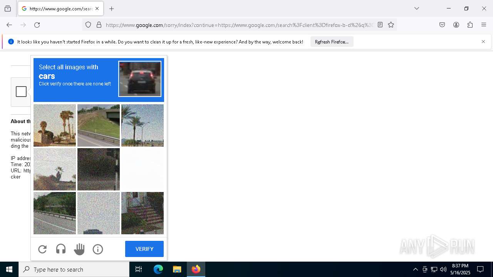The image size is (493, 277).
Task: Click the Firefox back arrow
Action: (9, 25)
